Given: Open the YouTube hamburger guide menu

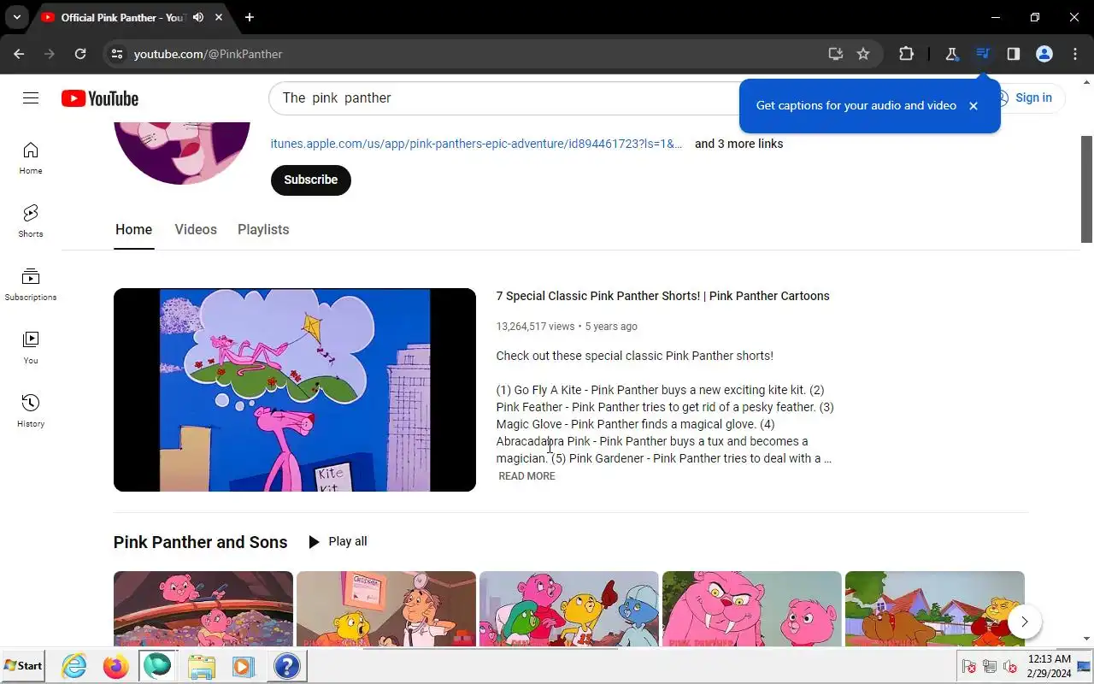Looking at the screenshot, I should coord(31,97).
